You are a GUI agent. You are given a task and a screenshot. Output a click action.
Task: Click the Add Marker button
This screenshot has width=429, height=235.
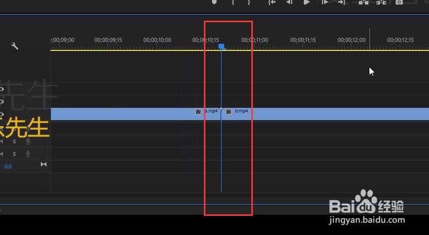tap(214, 2)
